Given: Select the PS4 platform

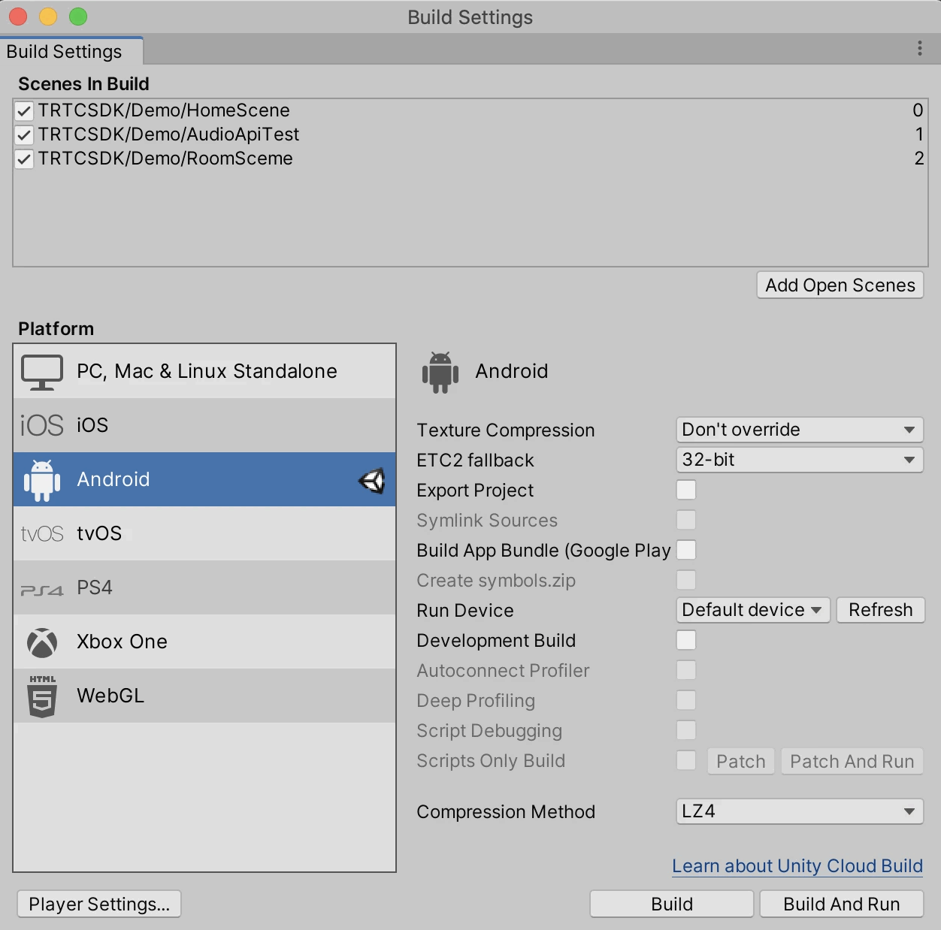Looking at the screenshot, I should tap(204, 587).
